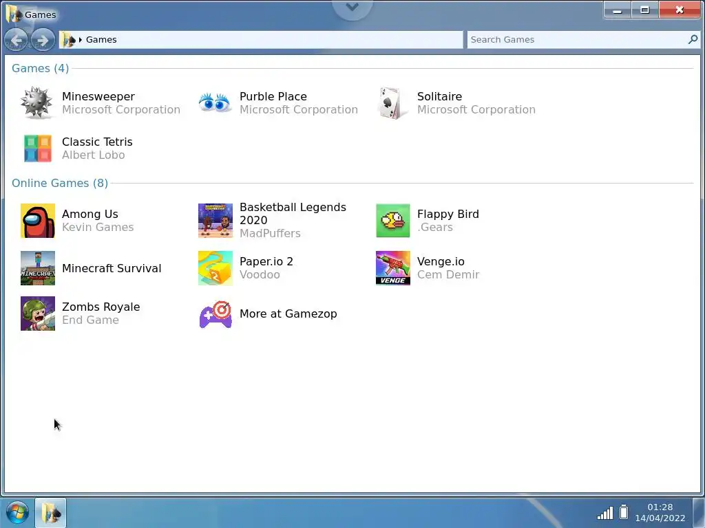Select the Zombs Royale label
The image size is (705, 528).
(101, 307)
